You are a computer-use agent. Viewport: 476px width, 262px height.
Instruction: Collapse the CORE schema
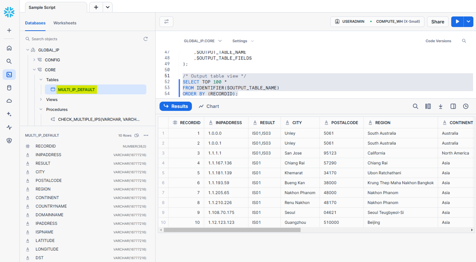(x=34, y=70)
